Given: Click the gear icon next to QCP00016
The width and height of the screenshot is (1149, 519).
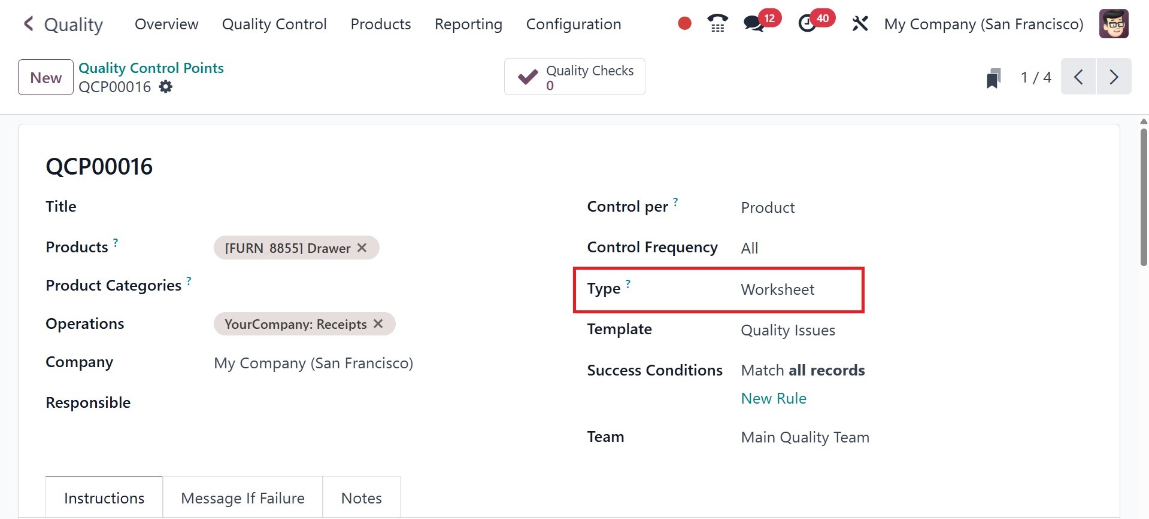Looking at the screenshot, I should 166,87.
